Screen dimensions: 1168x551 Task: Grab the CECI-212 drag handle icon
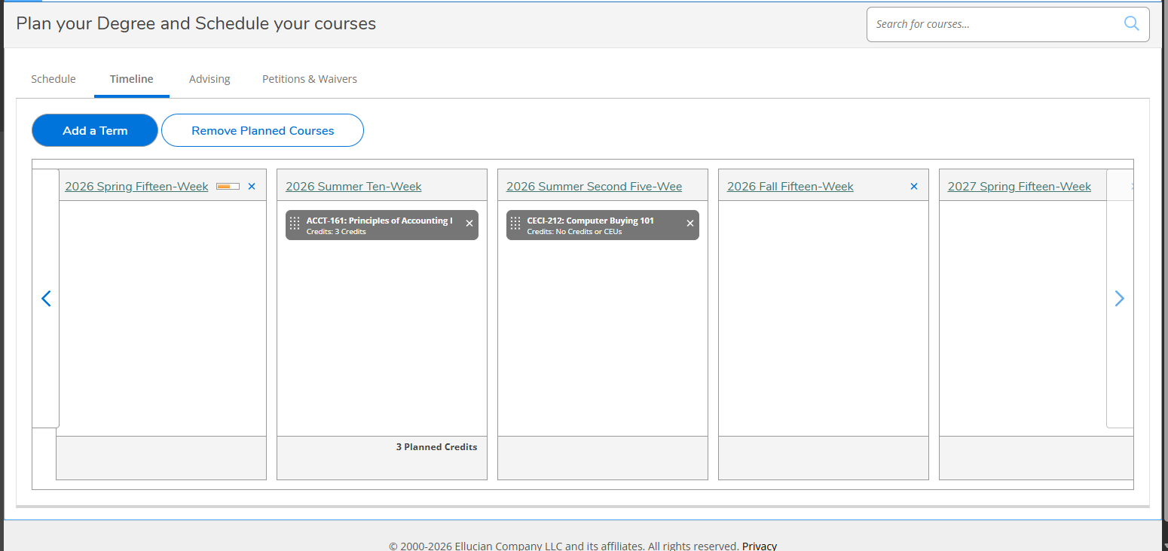(x=515, y=224)
